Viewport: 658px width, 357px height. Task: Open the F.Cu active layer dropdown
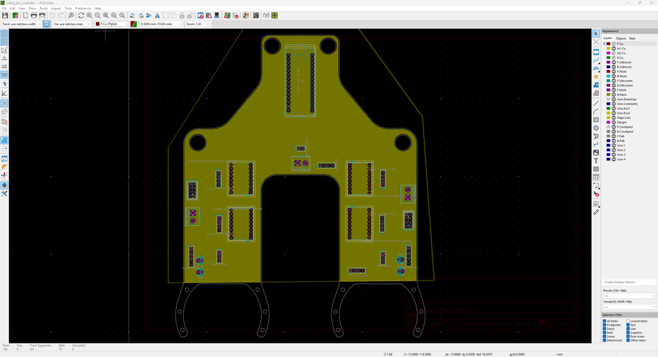[112, 24]
